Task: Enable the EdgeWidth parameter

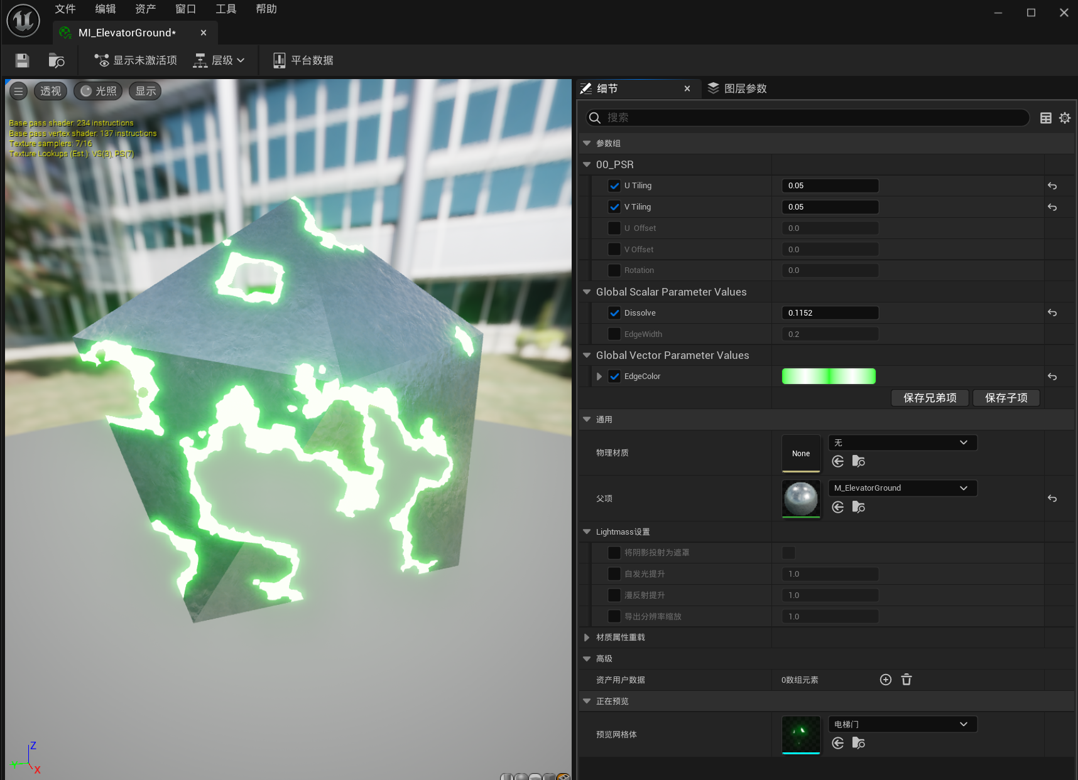Action: 614,334
